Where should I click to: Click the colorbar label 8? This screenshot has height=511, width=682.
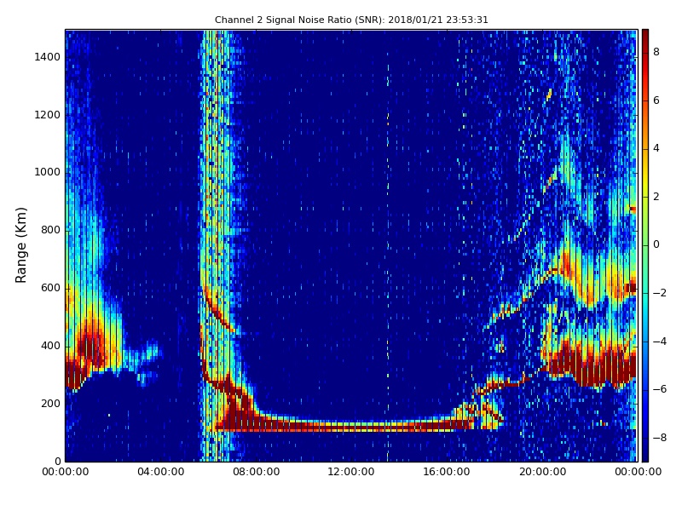point(656,52)
